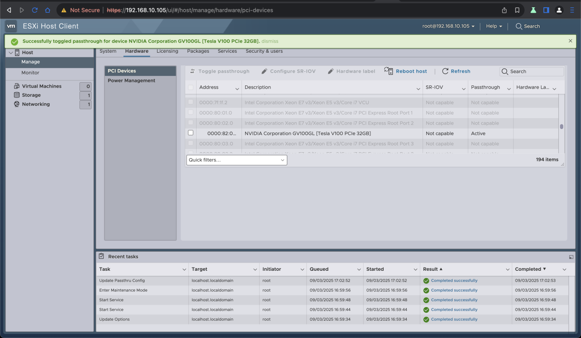Click Enter Maintenance Mode success icon

426,290
